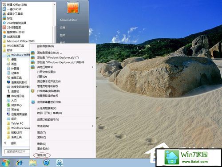Launch the 好压 compression program
The image size is (222, 167).
click(x=8, y=18)
